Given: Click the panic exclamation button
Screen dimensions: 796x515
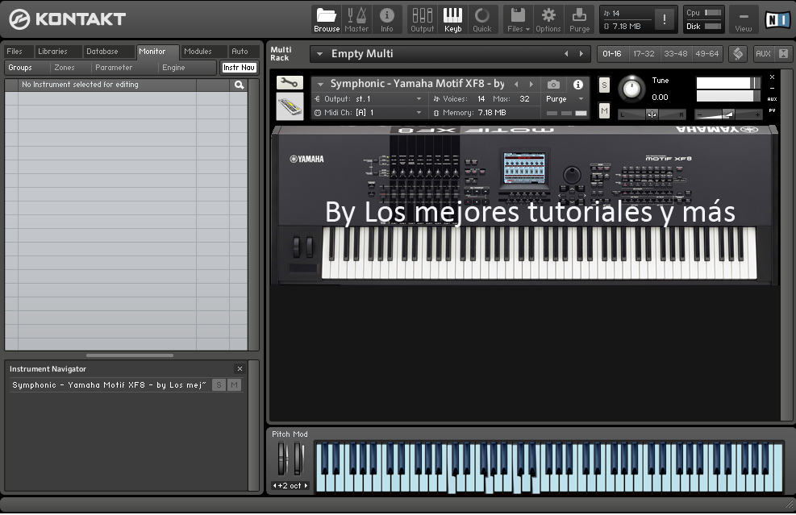Looking at the screenshot, I should (x=665, y=20).
